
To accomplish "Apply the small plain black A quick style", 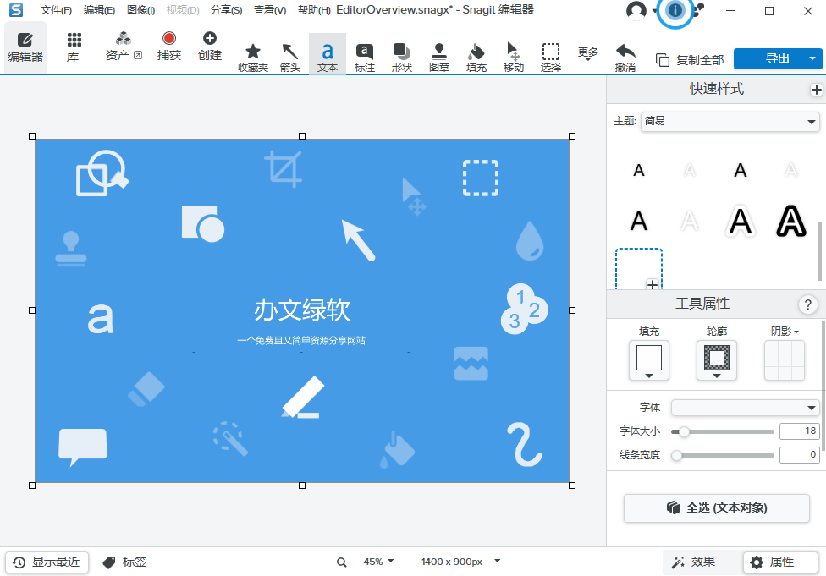I will [x=638, y=171].
